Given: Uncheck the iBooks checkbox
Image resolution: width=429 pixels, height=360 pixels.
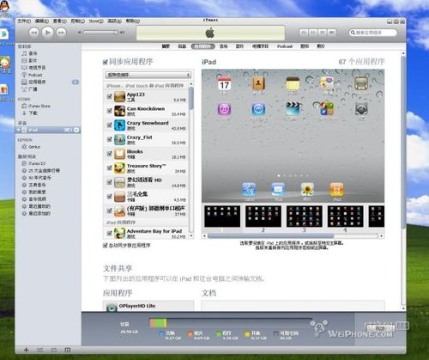Looking at the screenshot, I should tap(109, 154).
